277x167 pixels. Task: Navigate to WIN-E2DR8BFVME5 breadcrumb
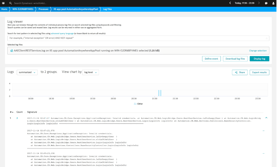click(x=23, y=9)
